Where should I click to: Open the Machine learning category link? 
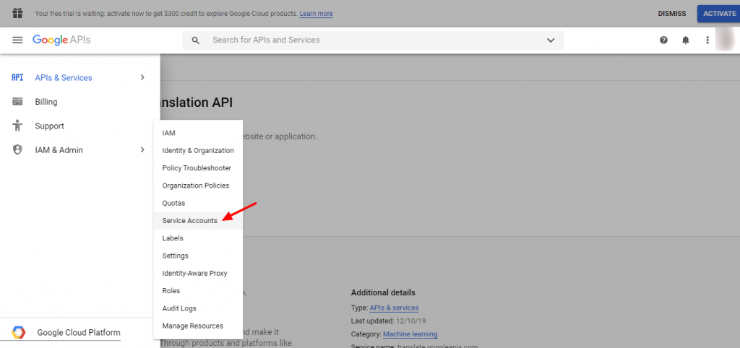click(410, 334)
